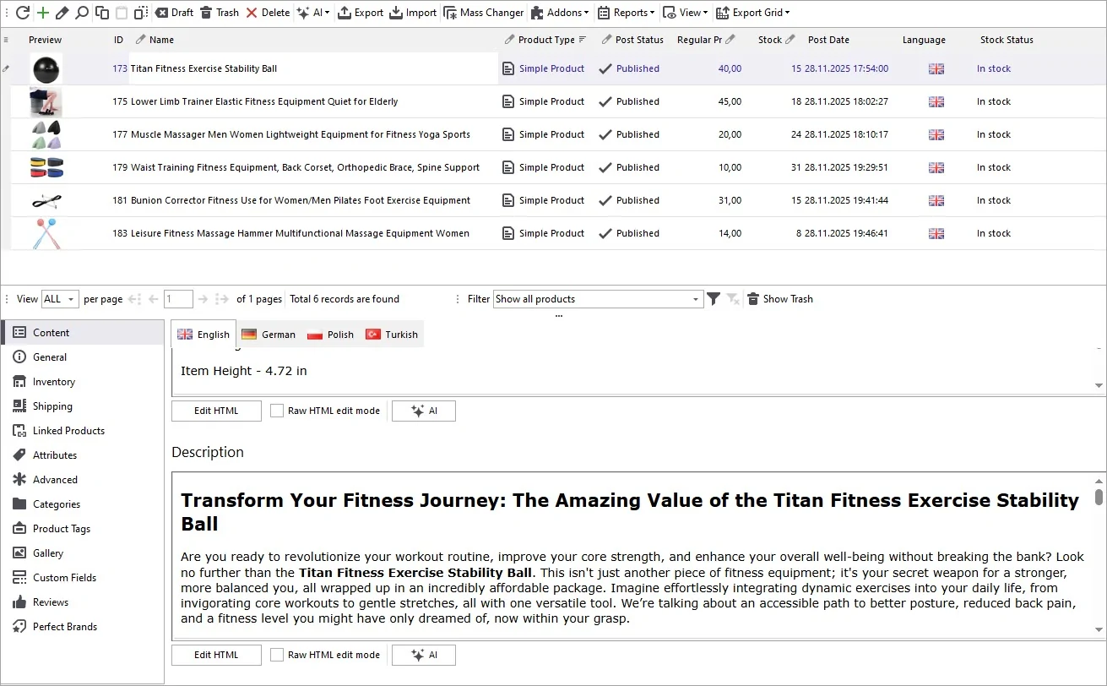Expand the Filter 'Show all products' combo box
Screen dimensions: 1107x686
[696, 299]
